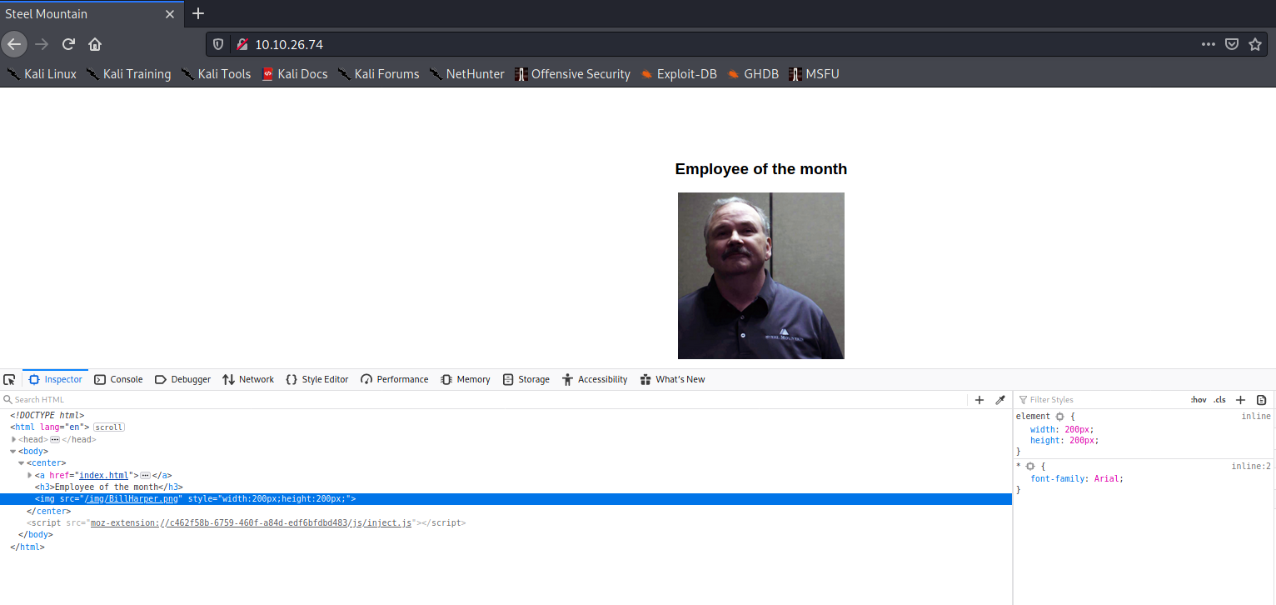Click the element picker icon in DevTools
The height and width of the screenshot is (605, 1276).
coord(9,379)
